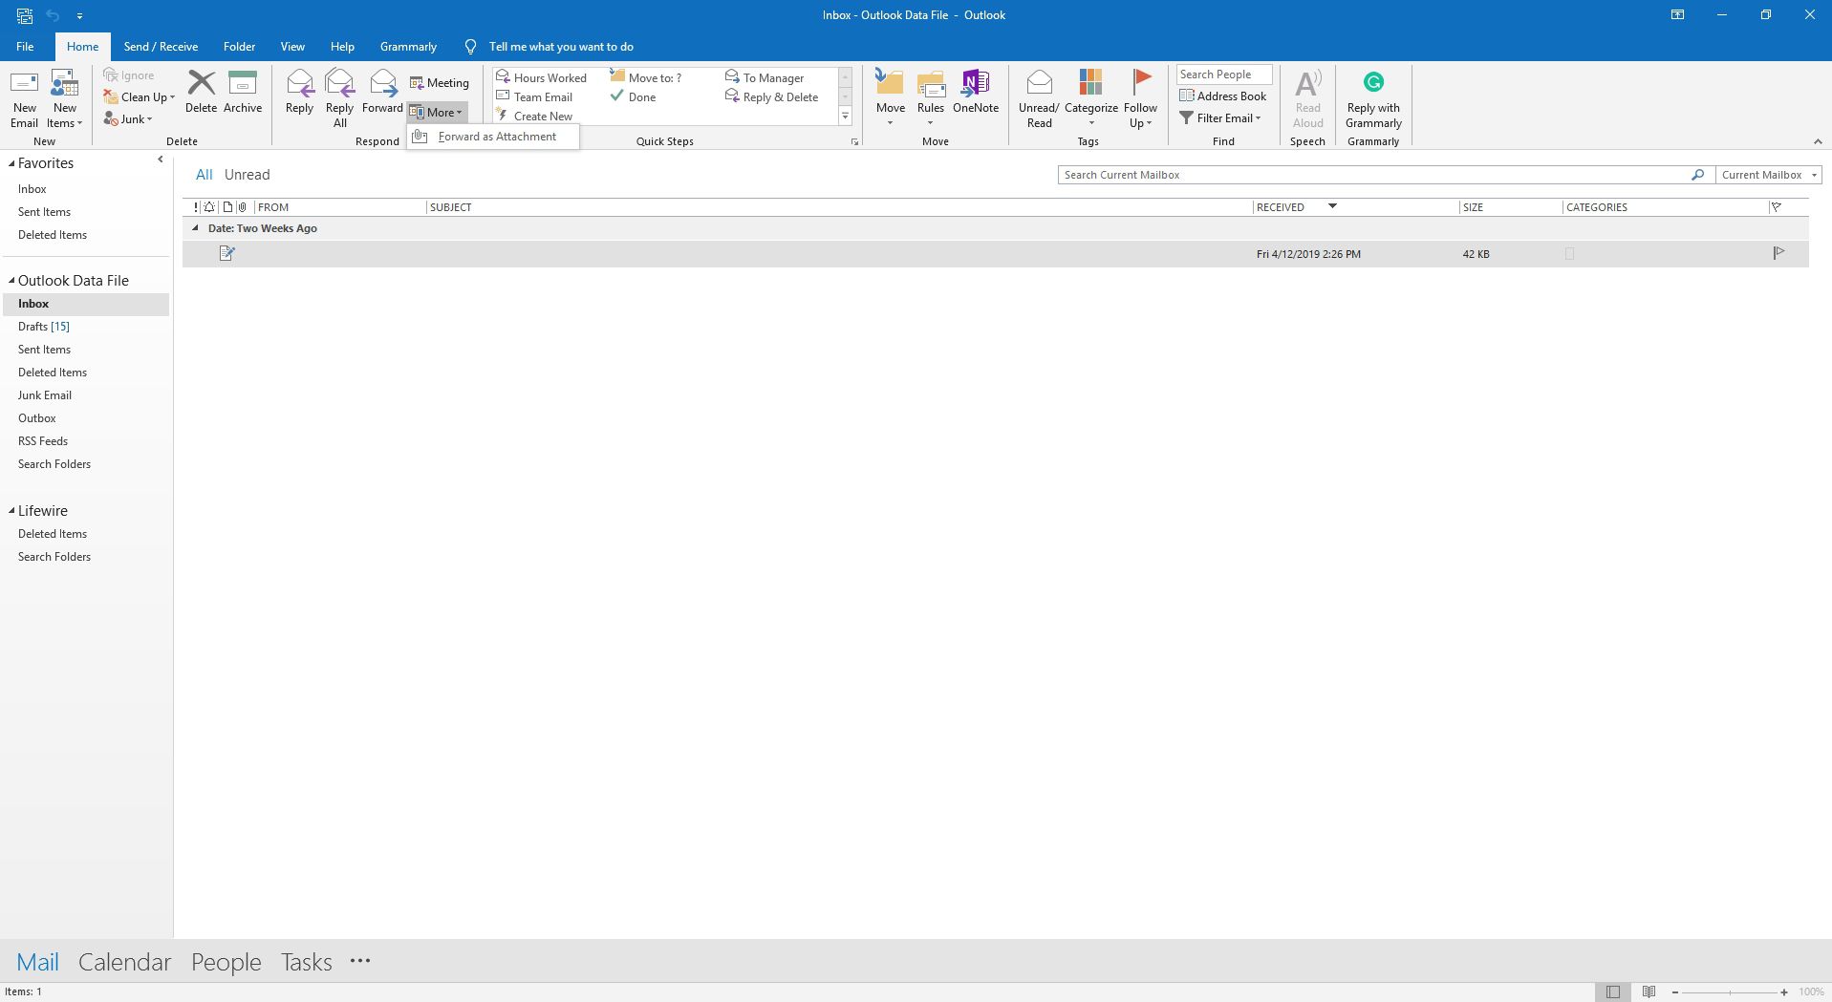Run the Move to: ? quick step

coord(646,77)
